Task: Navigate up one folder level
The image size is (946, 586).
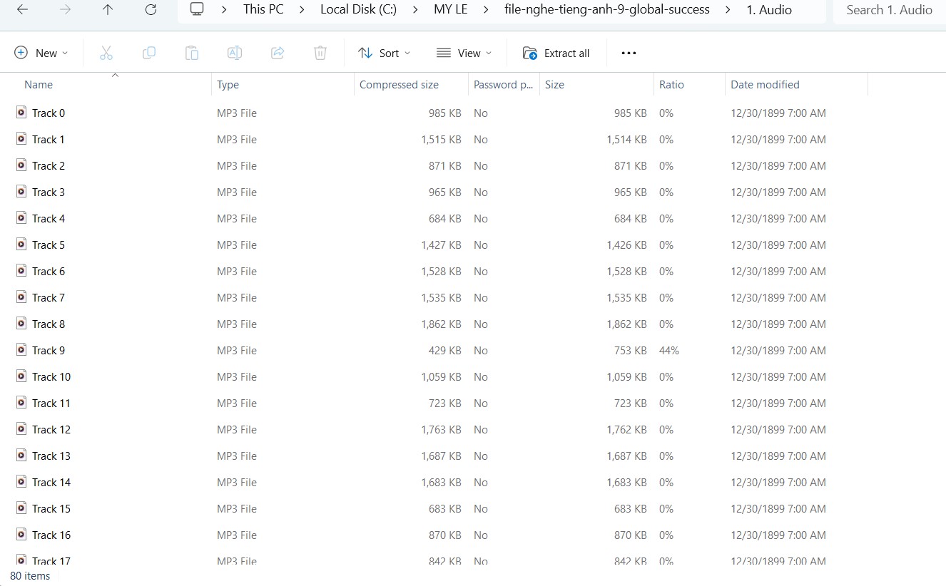Action: 107,10
